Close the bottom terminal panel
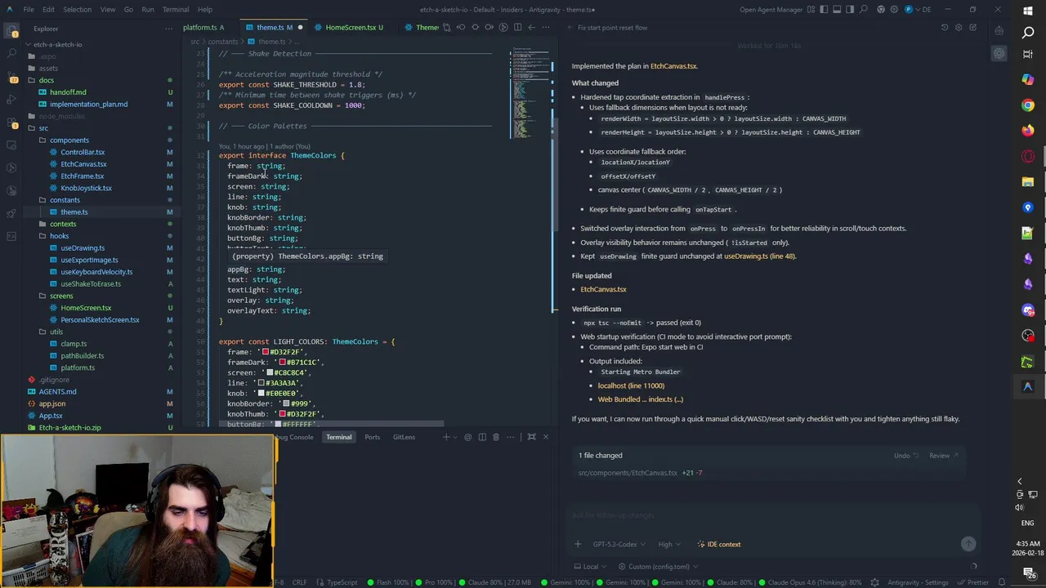Screen dimensions: 1046x588 point(545,437)
